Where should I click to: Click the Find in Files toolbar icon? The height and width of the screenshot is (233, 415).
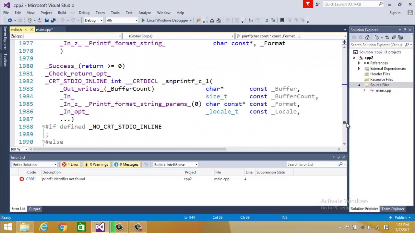pyautogui.click(x=198, y=20)
